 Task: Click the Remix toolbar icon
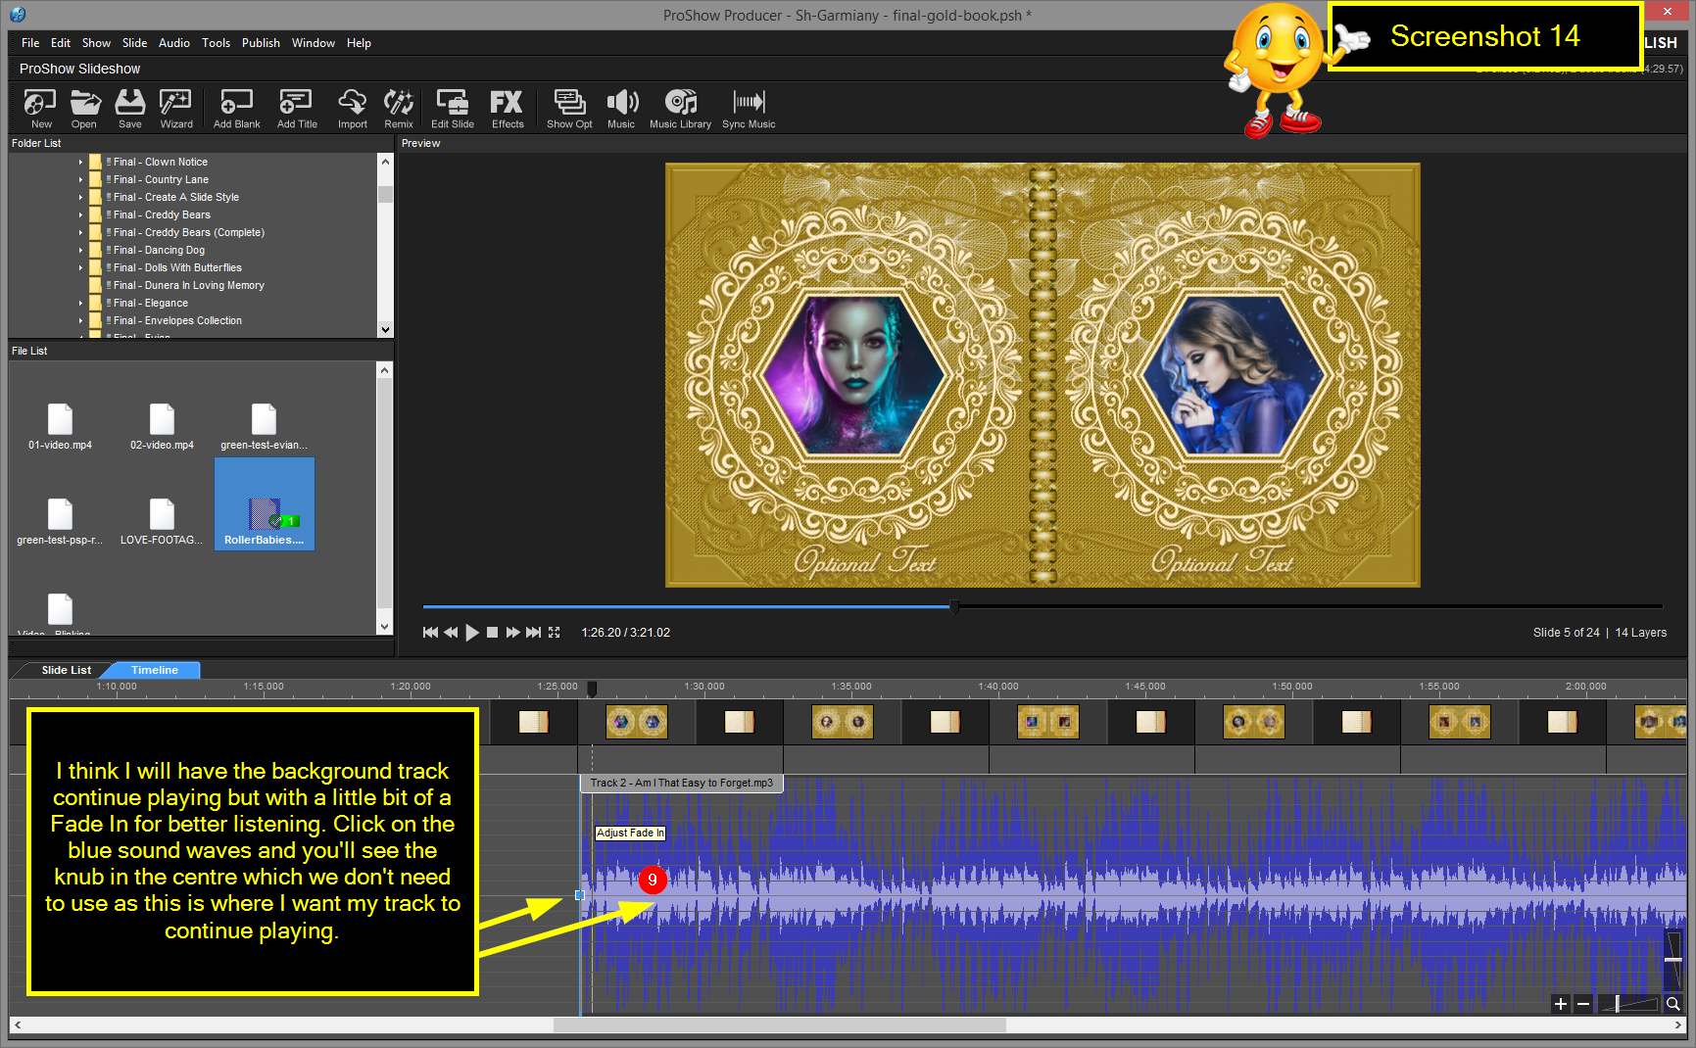(x=399, y=108)
